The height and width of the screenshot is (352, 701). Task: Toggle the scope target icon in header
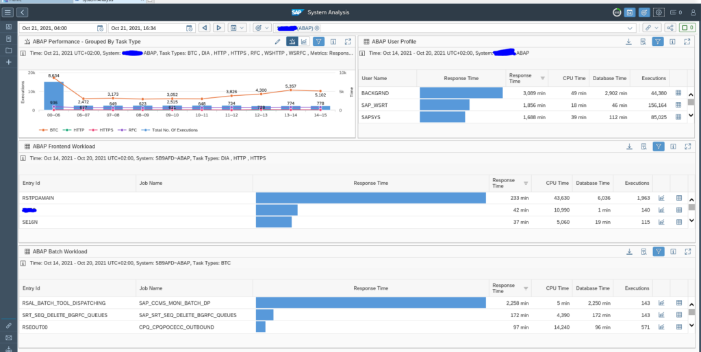(x=644, y=12)
